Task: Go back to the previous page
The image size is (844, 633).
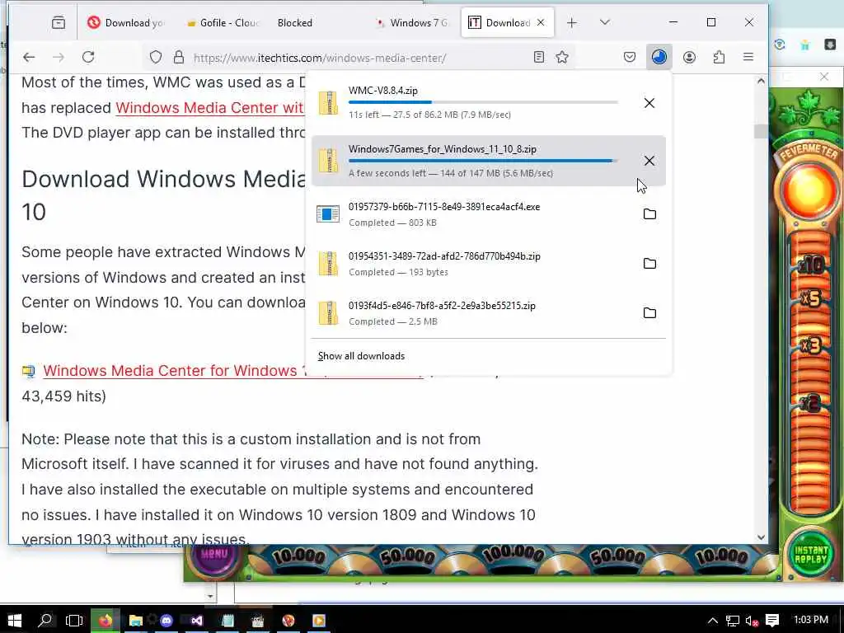Action: [29, 57]
